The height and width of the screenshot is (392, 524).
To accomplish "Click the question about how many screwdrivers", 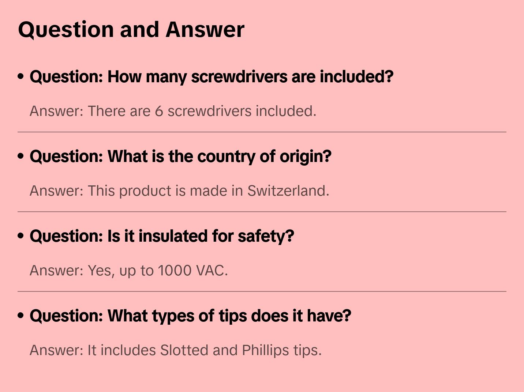I will 211,77.
